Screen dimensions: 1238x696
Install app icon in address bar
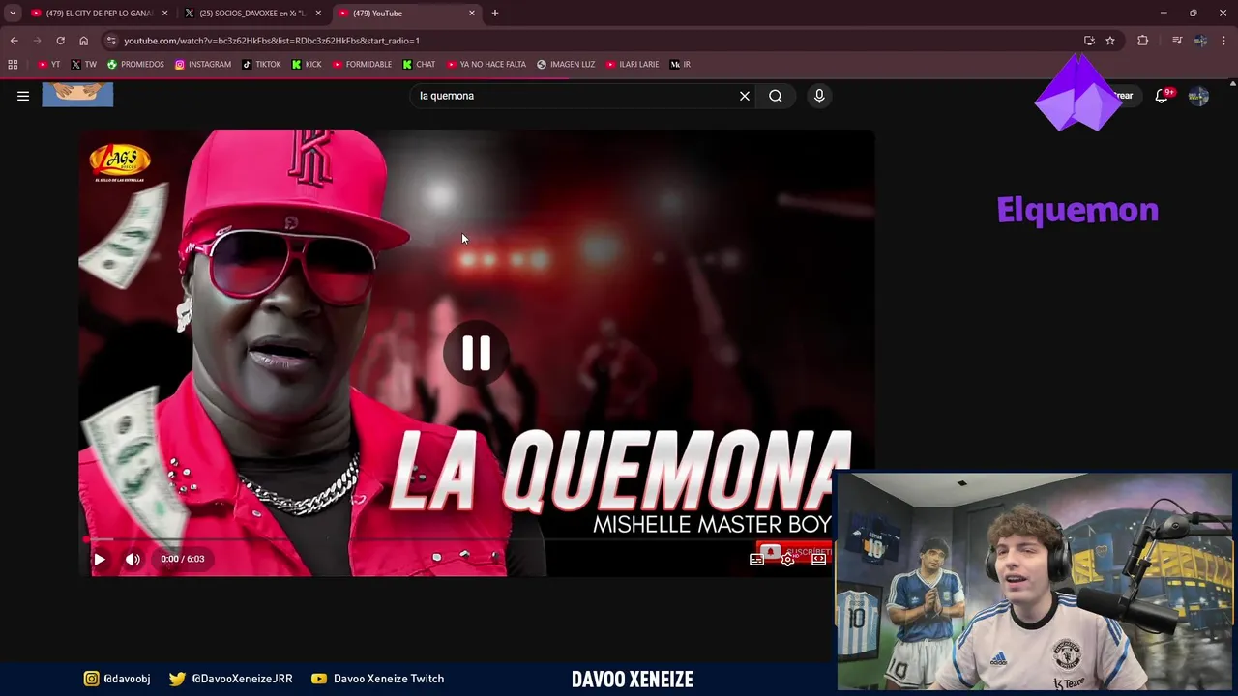[x=1089, y=41]
